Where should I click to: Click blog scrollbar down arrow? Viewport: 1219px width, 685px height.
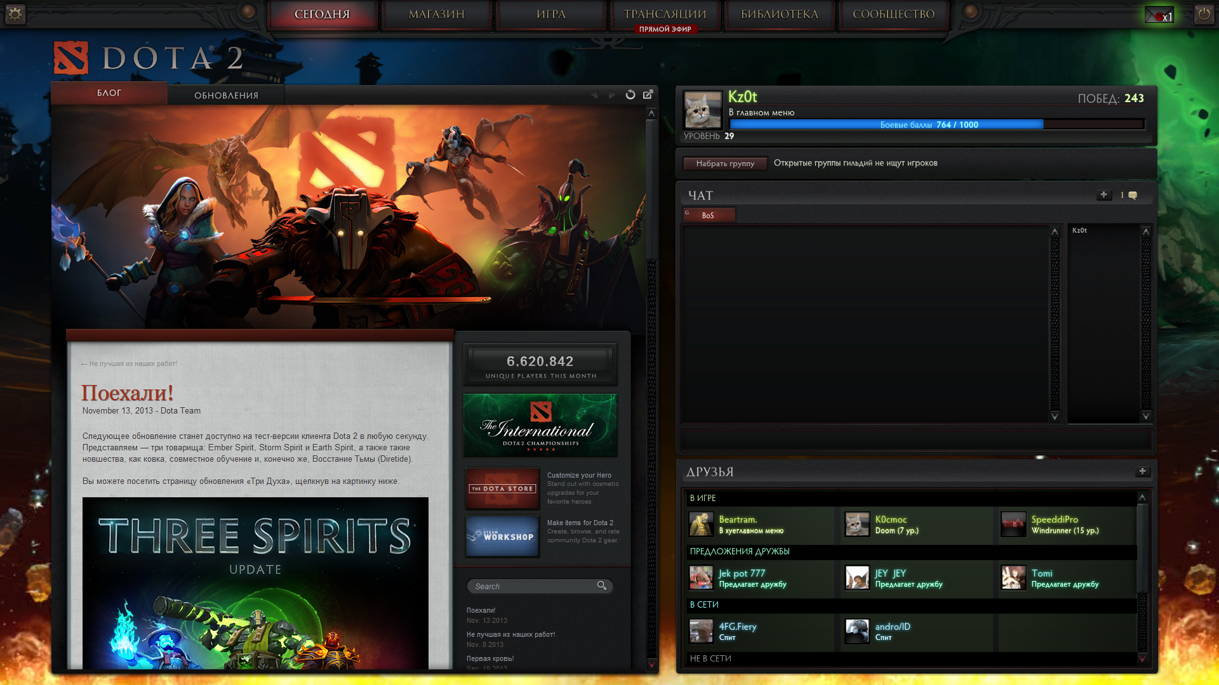pyautogui.click(x=651, y=665)
